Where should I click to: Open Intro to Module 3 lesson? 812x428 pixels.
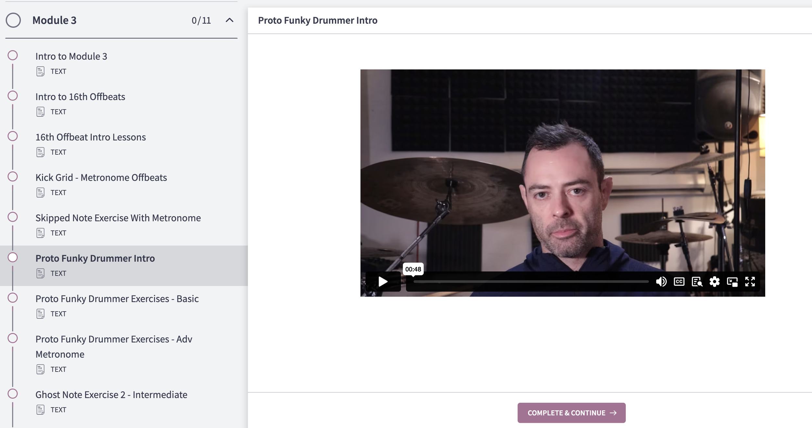point(71,56)
